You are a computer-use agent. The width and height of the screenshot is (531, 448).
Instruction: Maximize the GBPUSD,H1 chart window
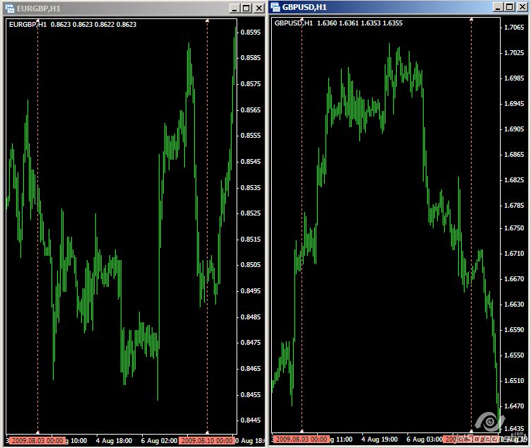pos(510,7)
